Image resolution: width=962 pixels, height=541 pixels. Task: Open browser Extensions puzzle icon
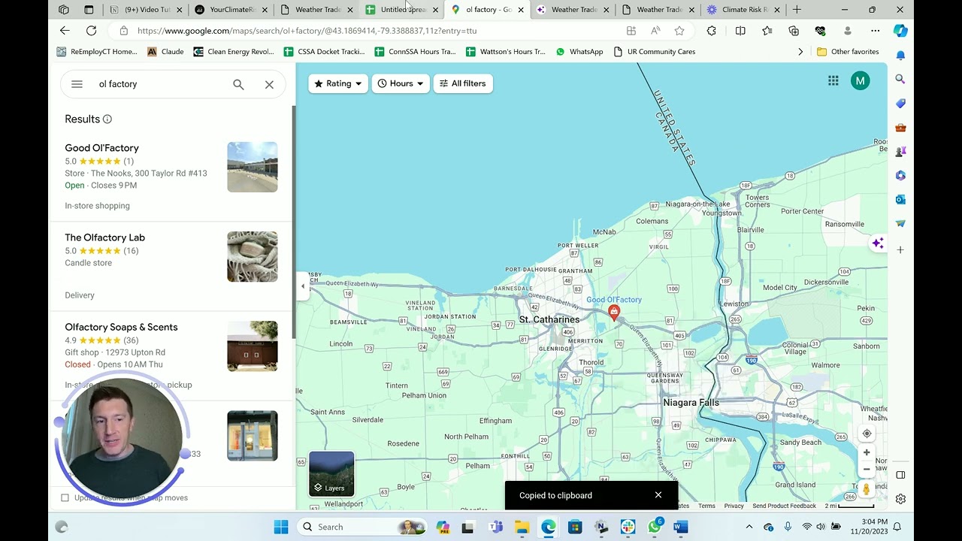coord(712,31)
